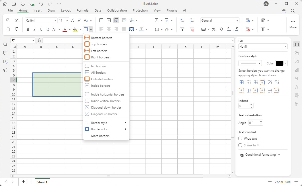
Task: Expand the General number format dropdown
Action: 220,21
